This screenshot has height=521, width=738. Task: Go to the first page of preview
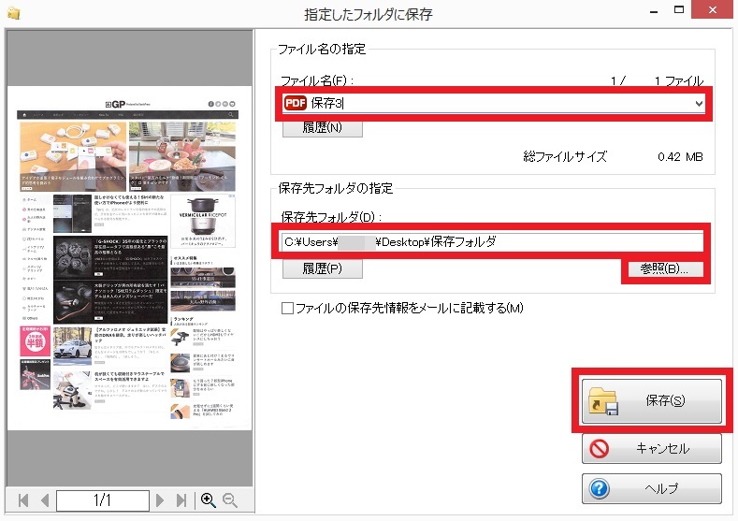tap(23, 500)
